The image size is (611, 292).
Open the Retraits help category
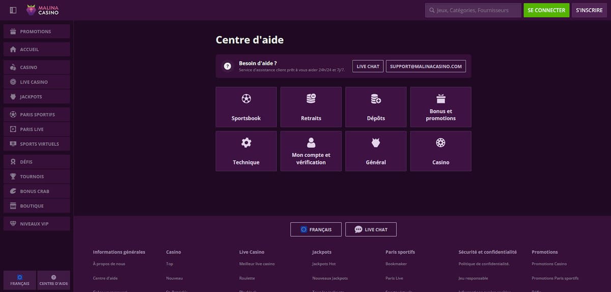[x=311, y=107]
